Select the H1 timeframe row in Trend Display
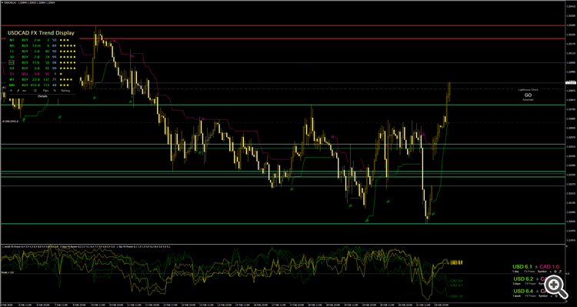 [x=42, y=62]
